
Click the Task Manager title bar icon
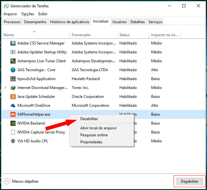[6, 6]
